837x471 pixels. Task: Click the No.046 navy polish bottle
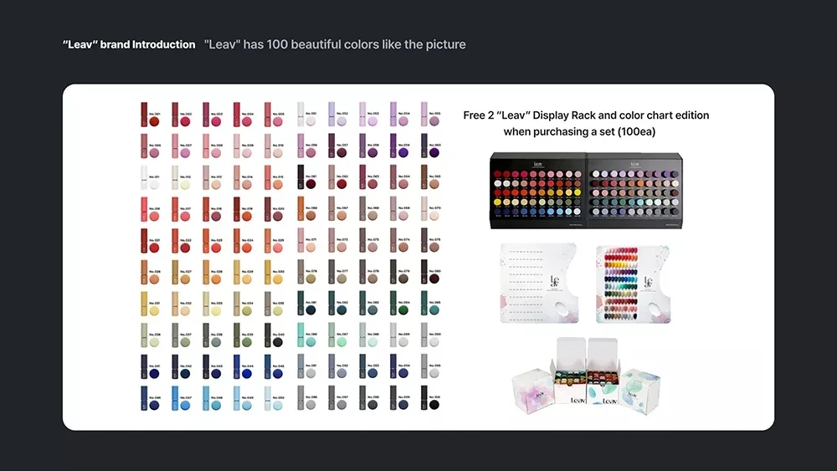pyautogui.click(x=144, y=398)
